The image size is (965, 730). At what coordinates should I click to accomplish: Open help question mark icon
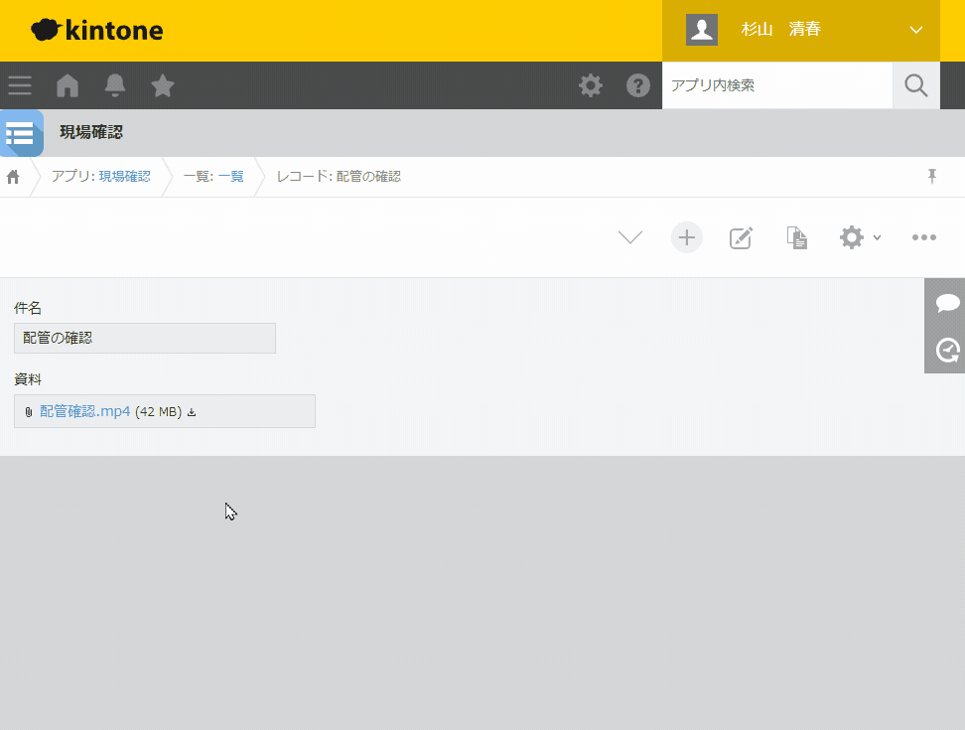(638, 85)
